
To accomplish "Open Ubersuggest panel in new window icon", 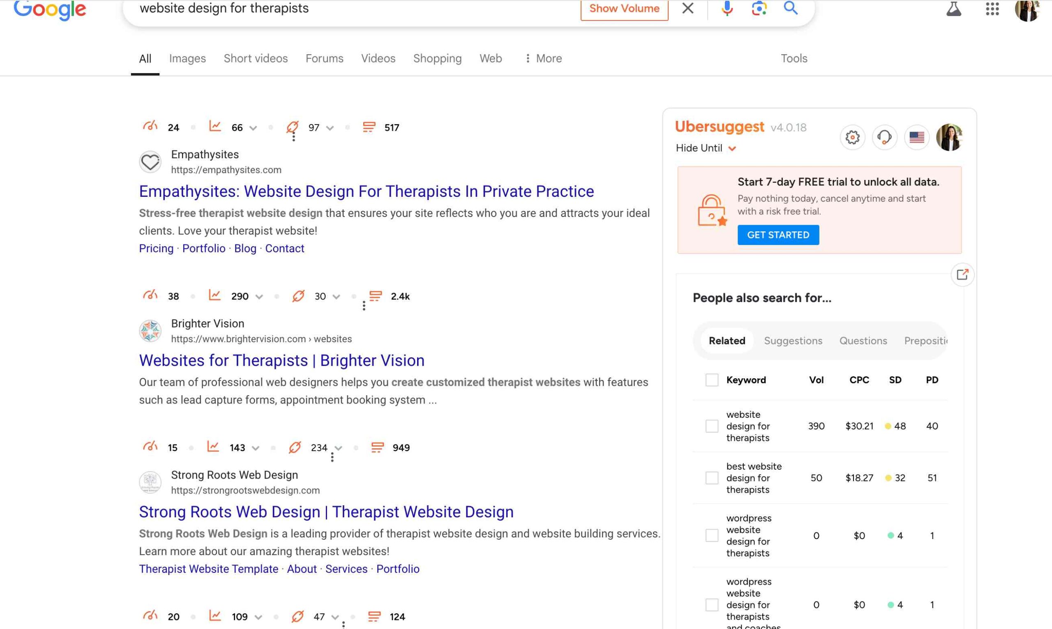I will point(962,275).
